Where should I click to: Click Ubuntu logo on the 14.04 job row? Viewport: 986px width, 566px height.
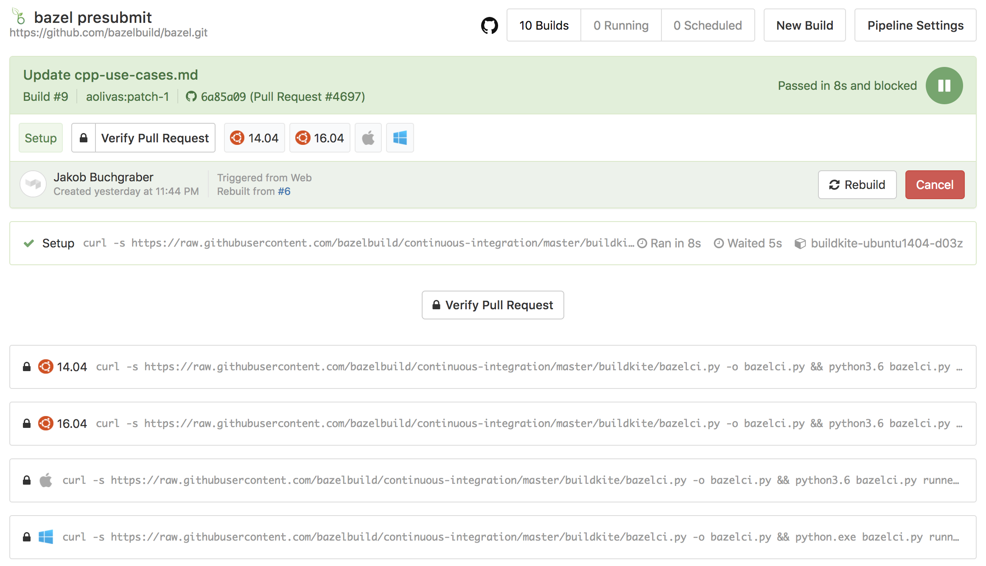click(x=46, y=366)
